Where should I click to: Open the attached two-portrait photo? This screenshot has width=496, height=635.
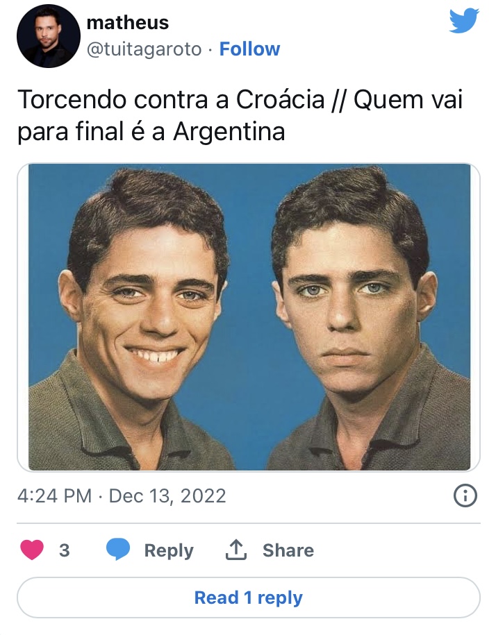[249, 317]
